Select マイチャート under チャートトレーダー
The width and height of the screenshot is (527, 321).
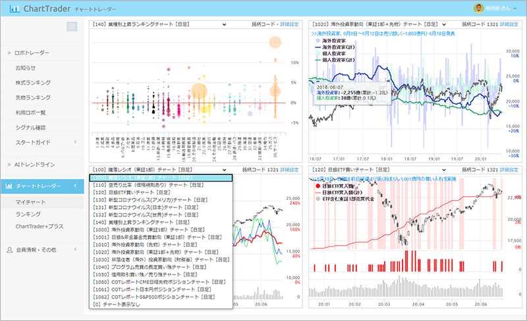pyautogui.click(x=30, y=202)
